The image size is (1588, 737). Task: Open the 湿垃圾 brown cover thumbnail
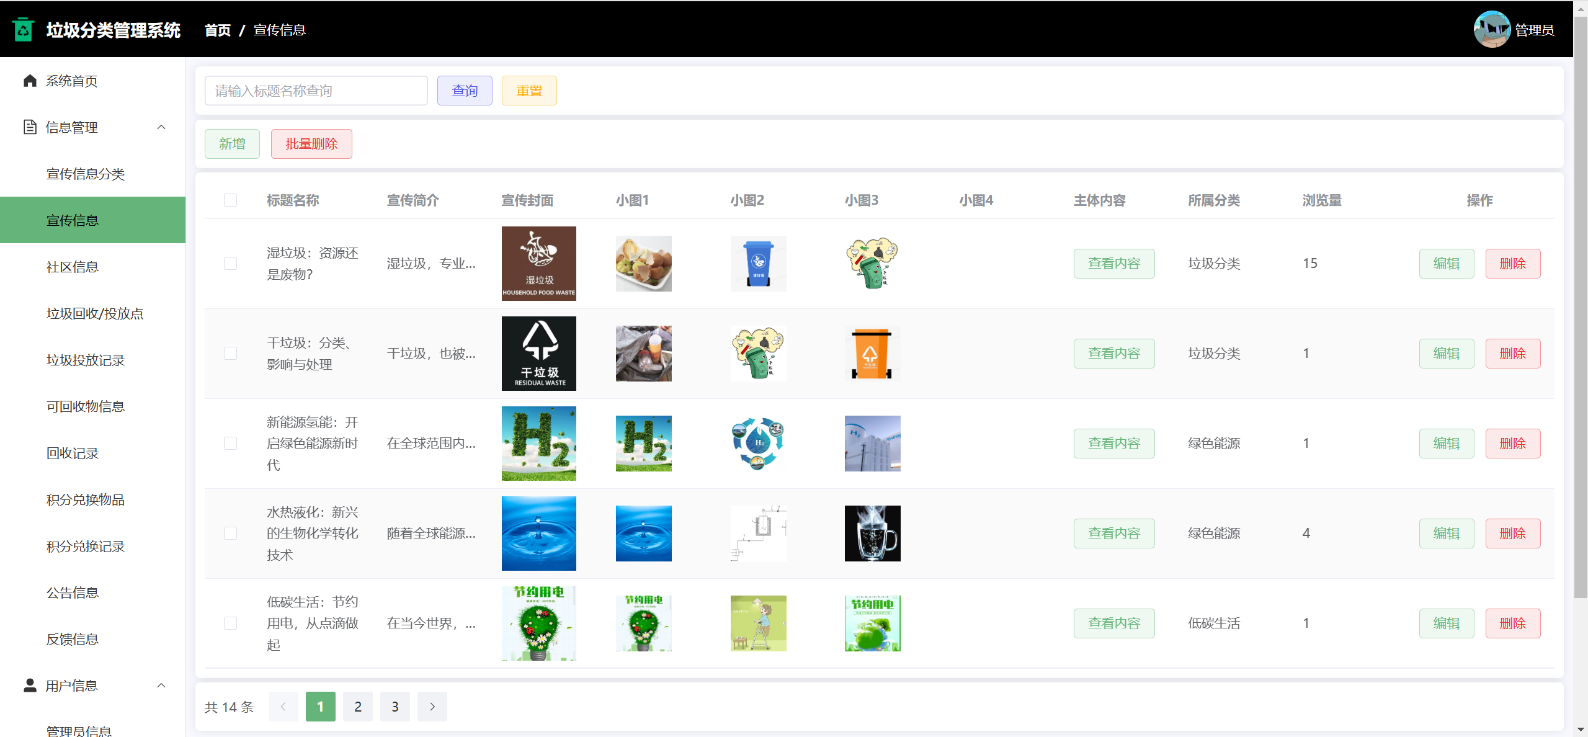click(538, 263)
